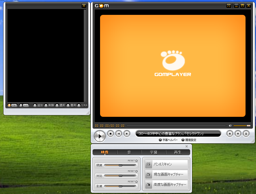Click the empty playlist list area
Viewport: 256px width, 194px height.
pyautogui.click(x=45, y=56)
